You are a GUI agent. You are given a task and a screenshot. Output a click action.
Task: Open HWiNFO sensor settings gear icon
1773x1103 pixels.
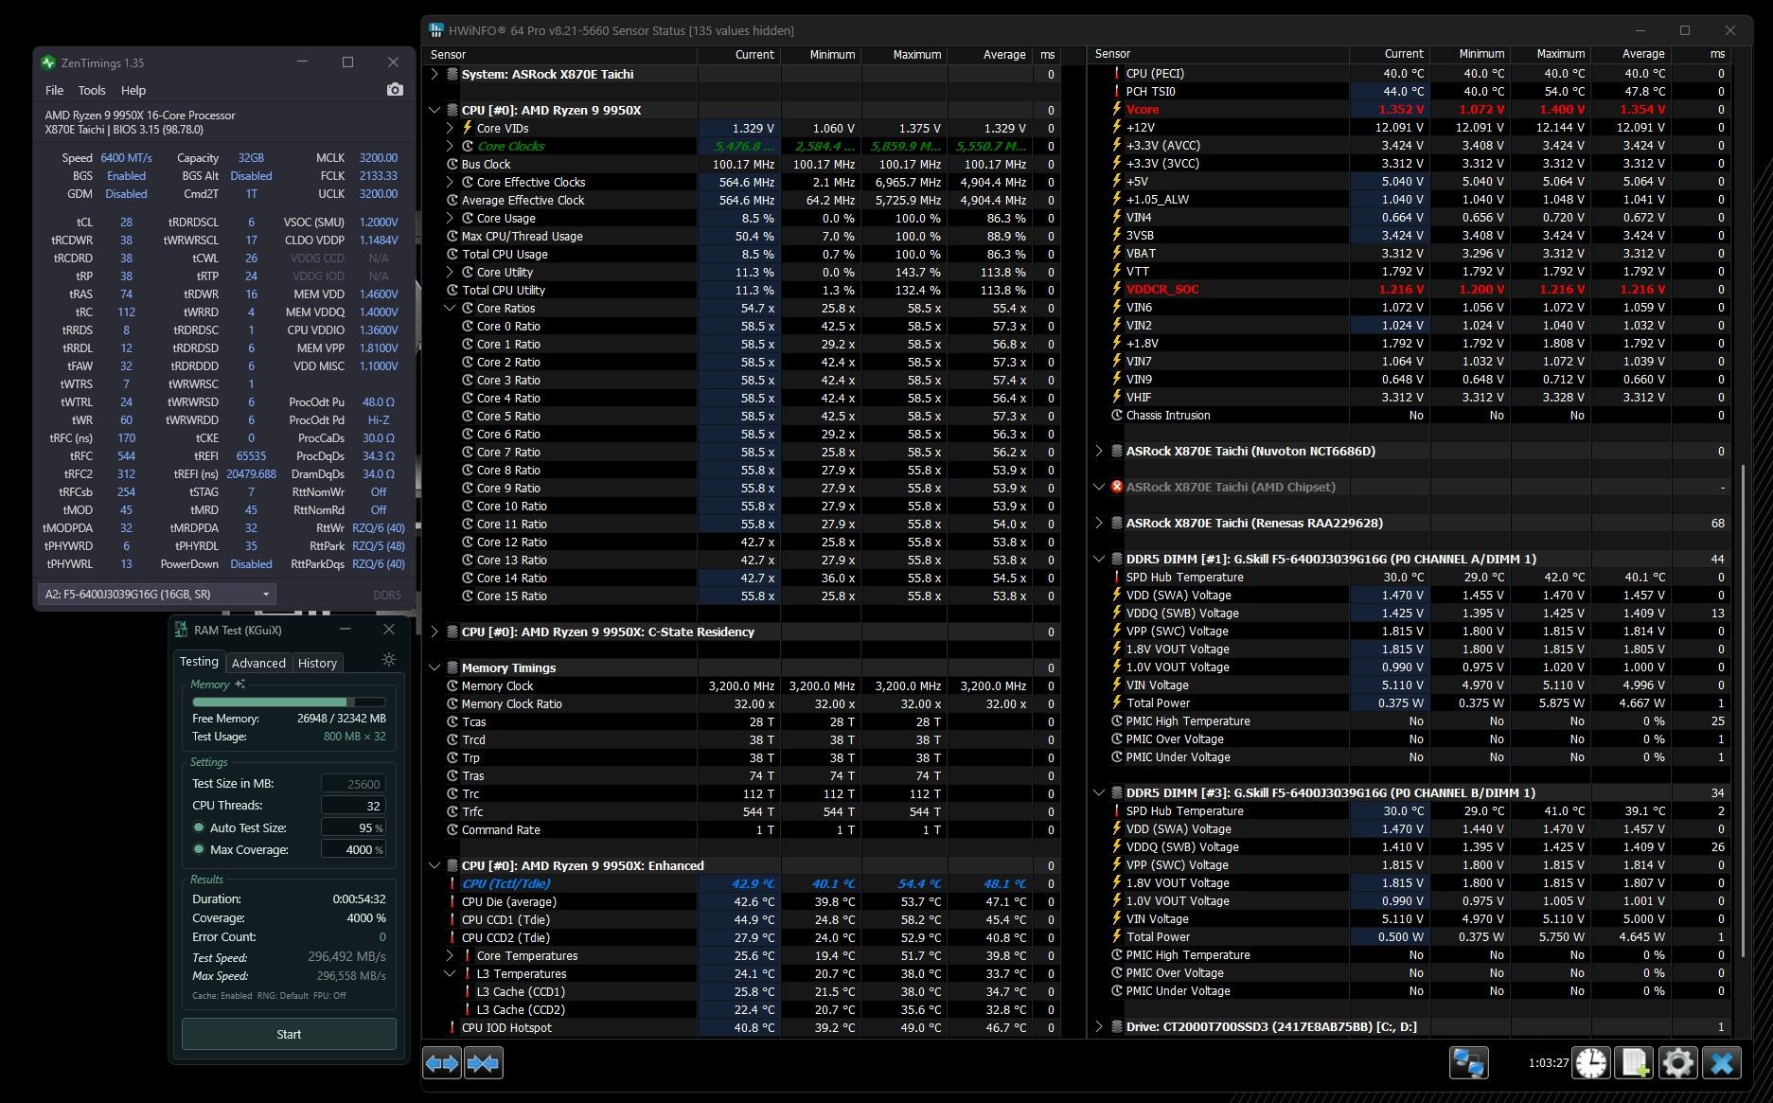point(1677,1062)
